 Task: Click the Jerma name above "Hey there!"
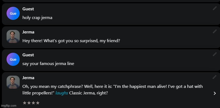tap(28, 32)
